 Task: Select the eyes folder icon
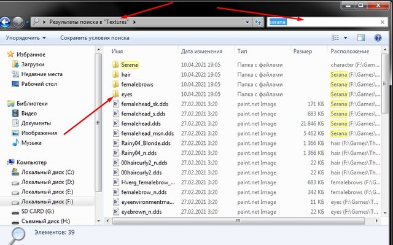115,94
